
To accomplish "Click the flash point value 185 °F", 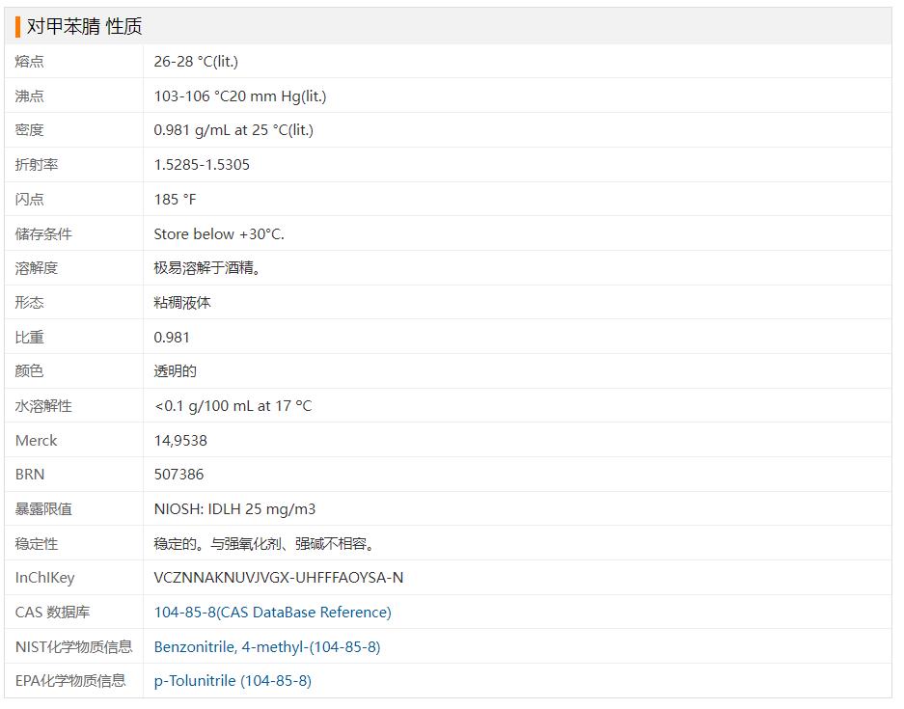I will tap(175, 200).
